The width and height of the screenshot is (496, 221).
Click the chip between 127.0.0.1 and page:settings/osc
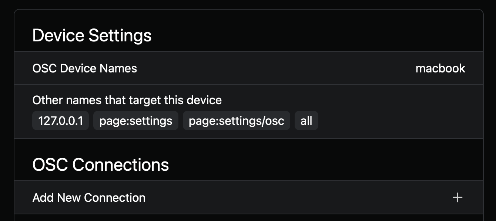pyautogui.click(x=136, y=121)
